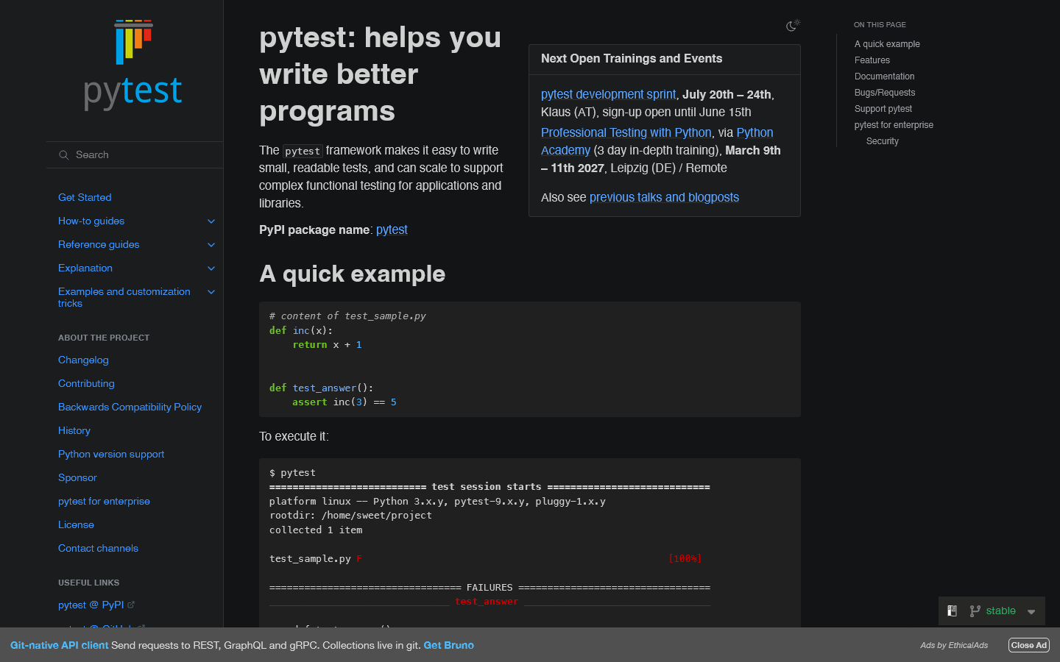The image size is (1060, 662).
Task: Click the 'def test_answer():' code line
Action: coord(321,388)
